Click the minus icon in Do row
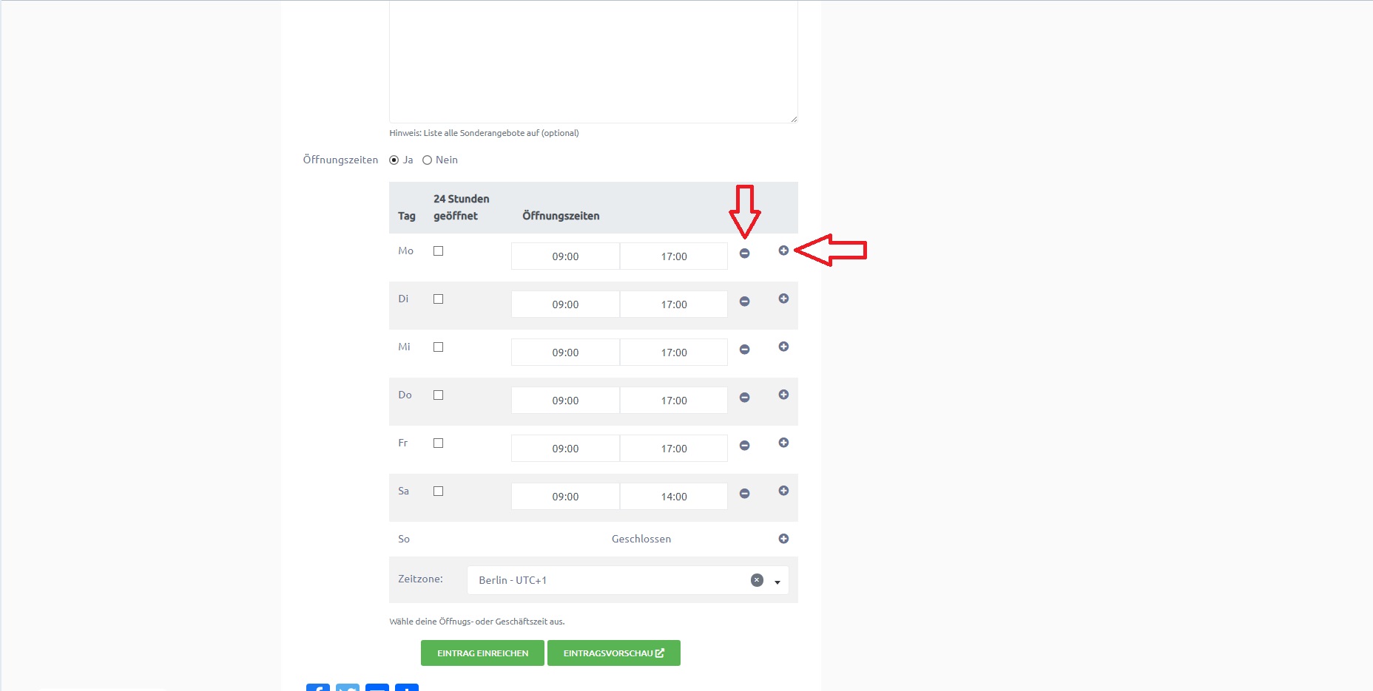 click(744, 398)
